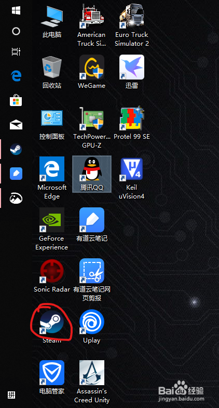This screenshot has width=219, height=408.
Task: Open the Windows Start menu
Action: [16, 10]
